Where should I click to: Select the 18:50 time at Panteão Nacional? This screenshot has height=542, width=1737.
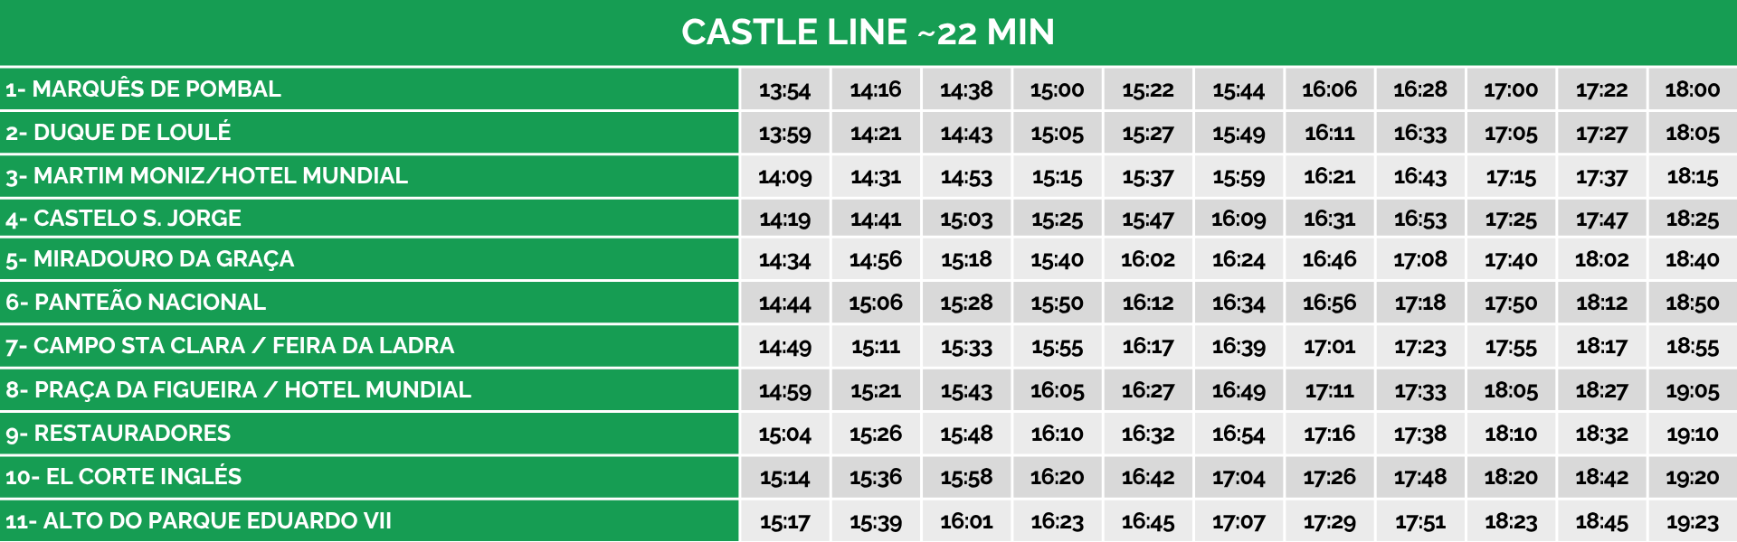coord(1692,304)
